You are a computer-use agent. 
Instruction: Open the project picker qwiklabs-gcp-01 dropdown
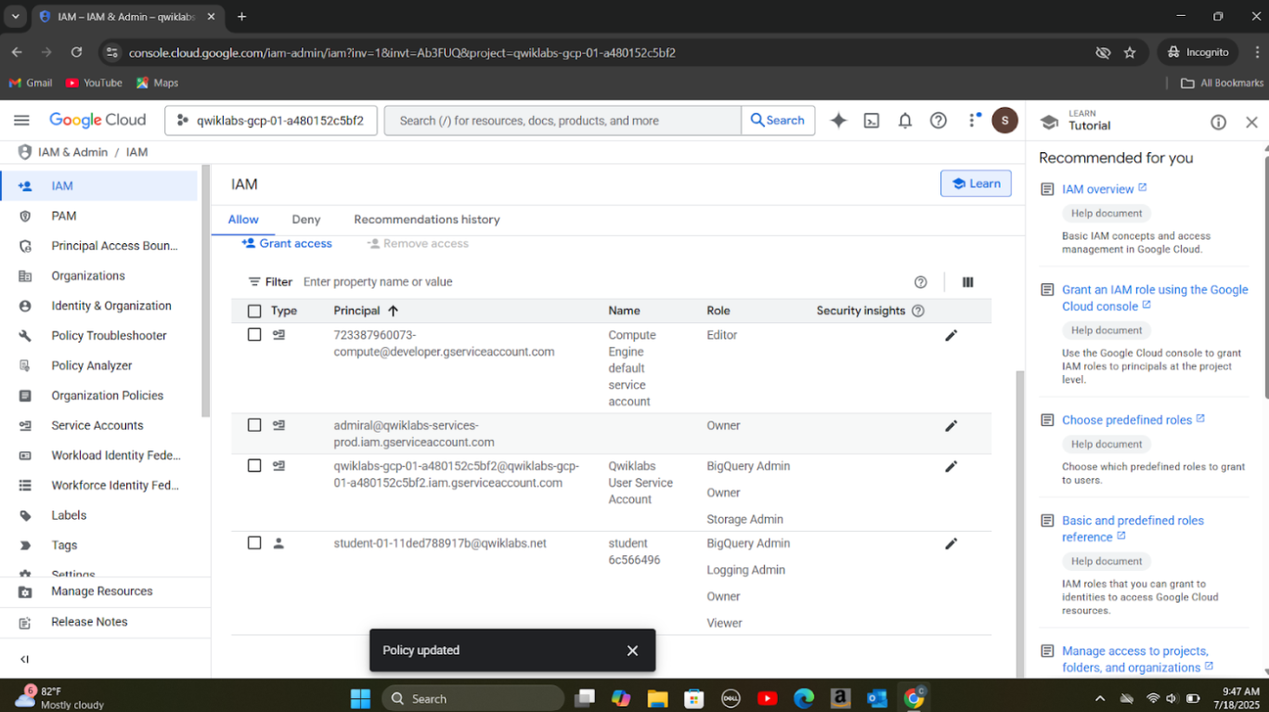coord(271,121)
